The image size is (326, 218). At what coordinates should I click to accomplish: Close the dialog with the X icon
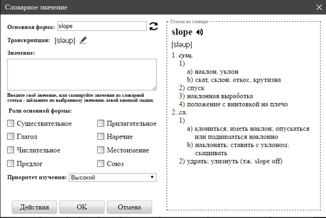[x=319, y=8]
